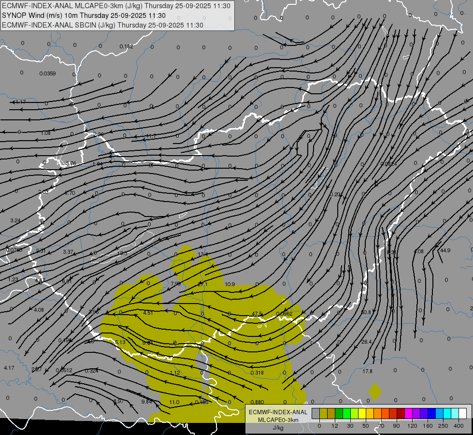Click the map value 26.4

point(367,342)
